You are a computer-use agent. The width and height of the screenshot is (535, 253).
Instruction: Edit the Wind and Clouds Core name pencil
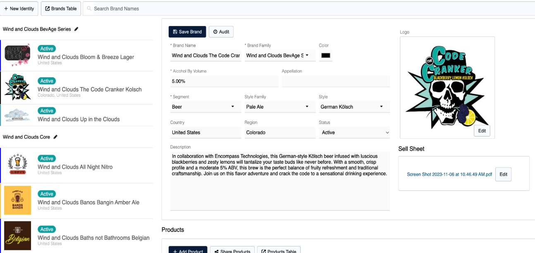[x=55, y=137]
